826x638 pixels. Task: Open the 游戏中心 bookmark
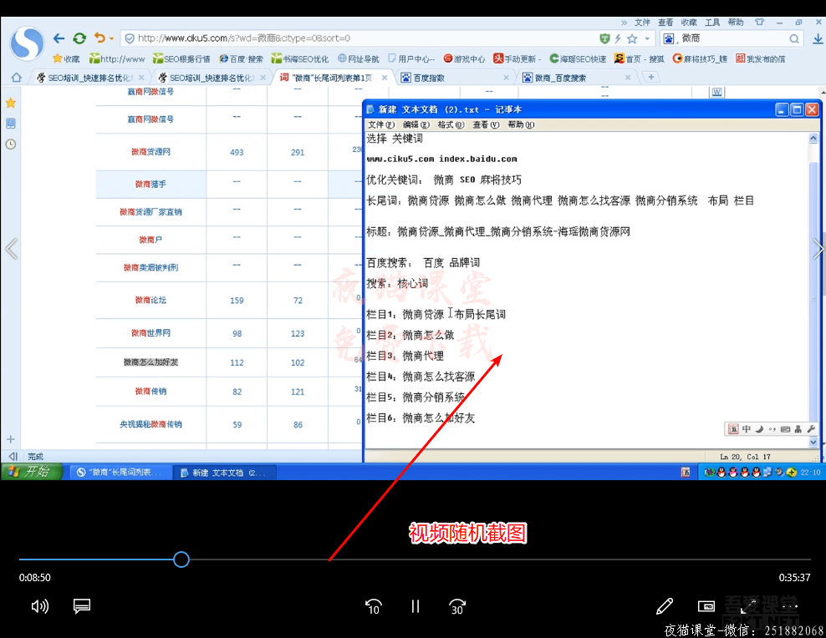click(x=464, y=59)
